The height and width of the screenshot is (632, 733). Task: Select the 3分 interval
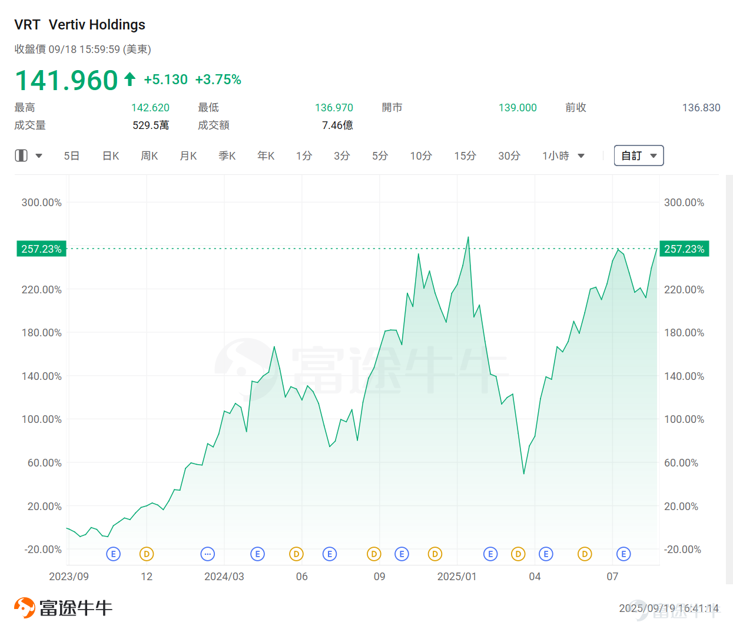[342, 156]
